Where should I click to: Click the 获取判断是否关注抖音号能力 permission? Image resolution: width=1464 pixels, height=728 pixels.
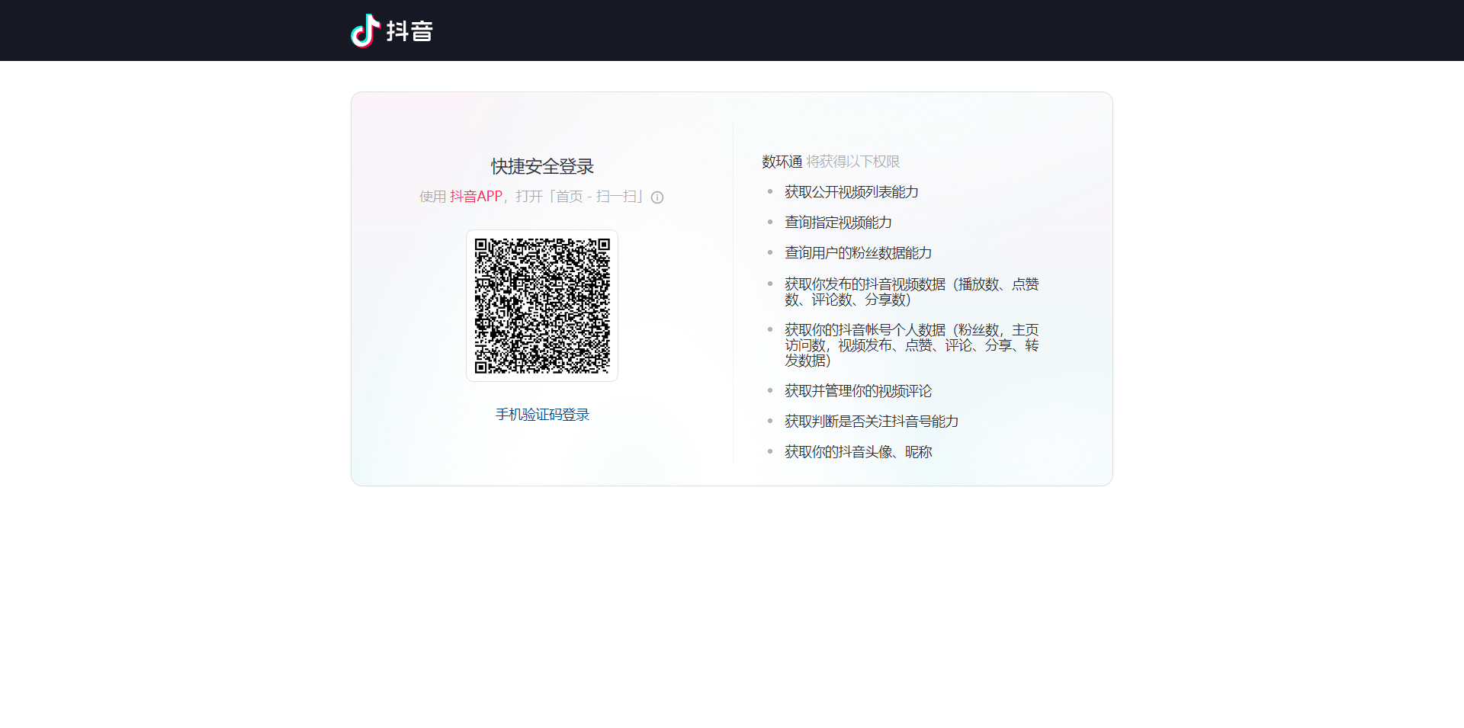coord(872,422)
